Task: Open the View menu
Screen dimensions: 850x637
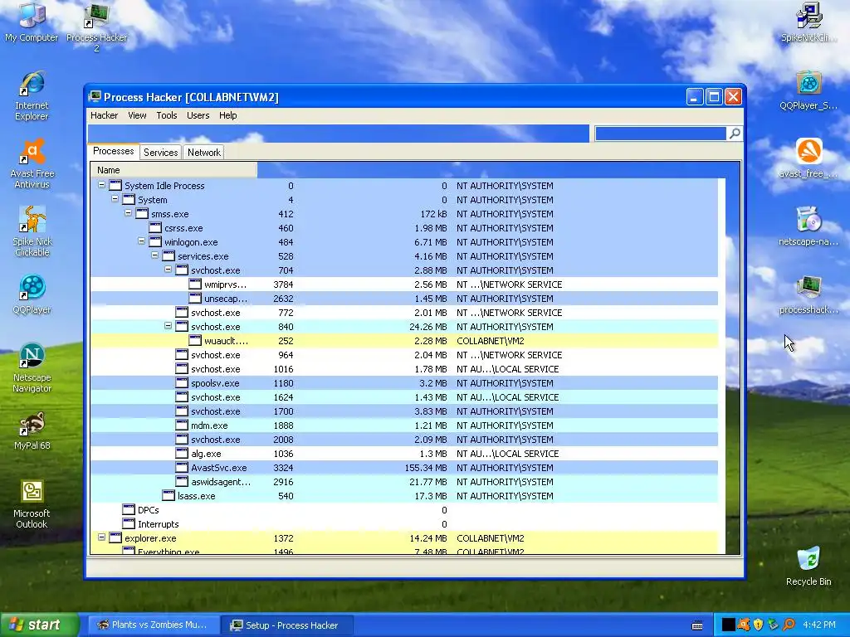Action: pos(137,115)
